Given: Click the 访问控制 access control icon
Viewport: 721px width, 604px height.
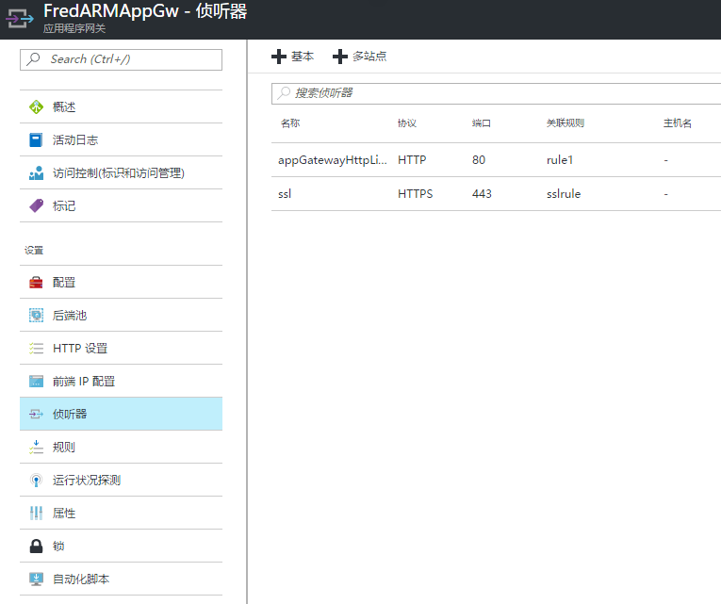Looking at the screenshot, I should pos(36,173).
